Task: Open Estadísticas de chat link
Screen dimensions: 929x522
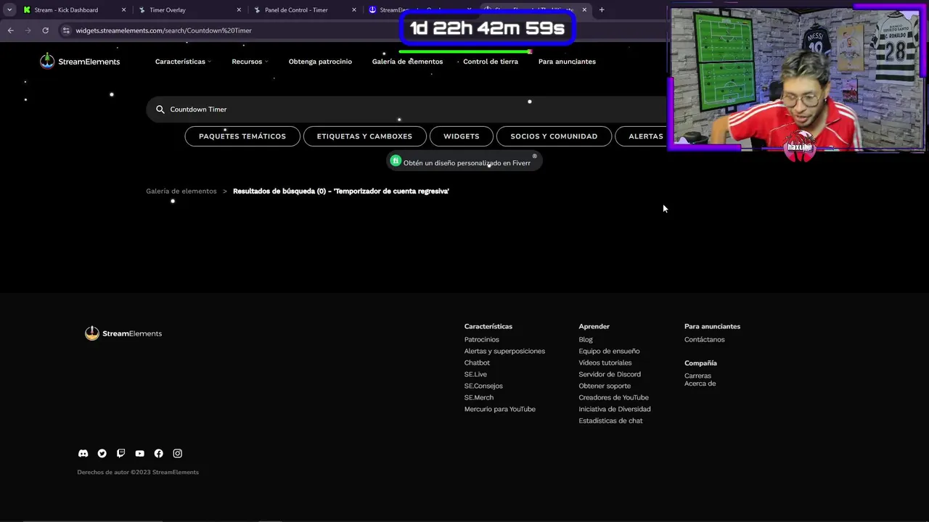Action: 610,420
